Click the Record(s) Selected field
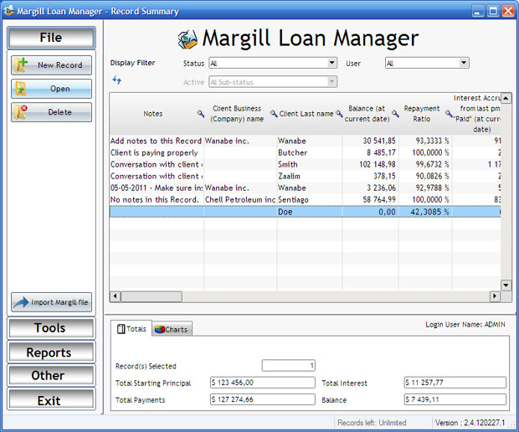The height and width of the screenshot is (432, 519). [x=288, y=366]
